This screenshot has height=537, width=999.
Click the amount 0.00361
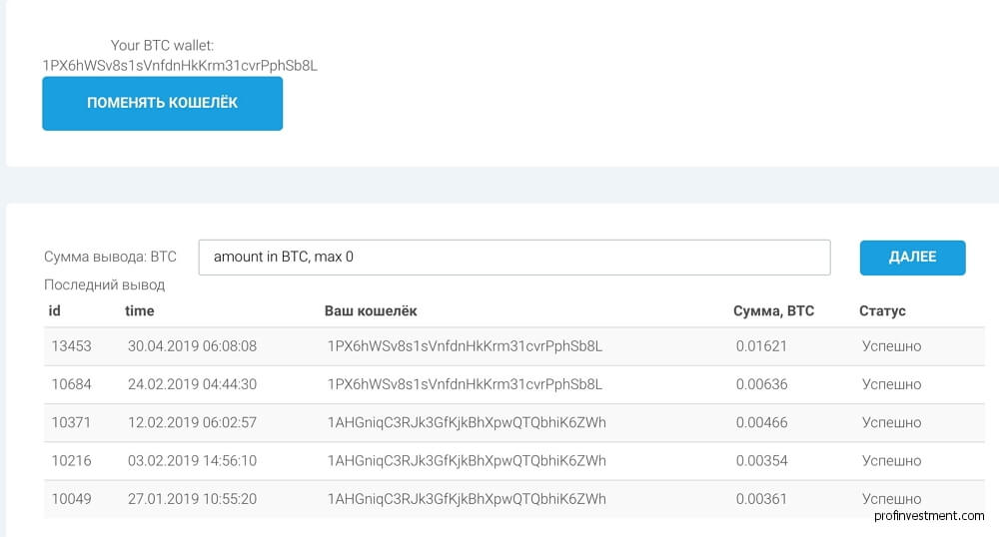[x=761, y=499]
